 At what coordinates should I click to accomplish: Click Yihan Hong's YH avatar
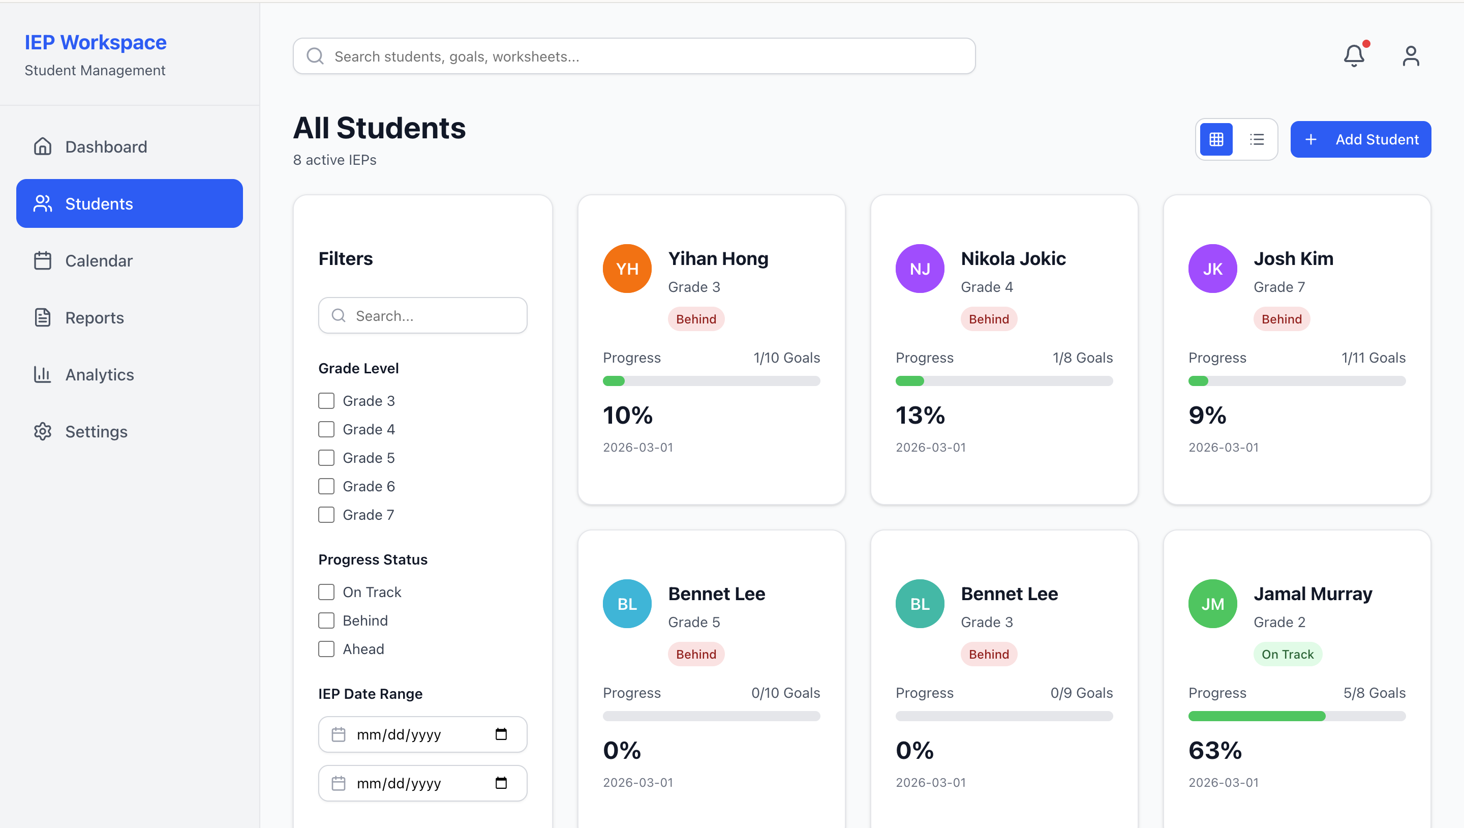point(627,269)
